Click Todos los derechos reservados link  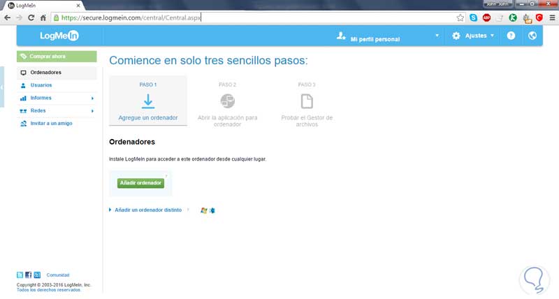coord(48,290)
